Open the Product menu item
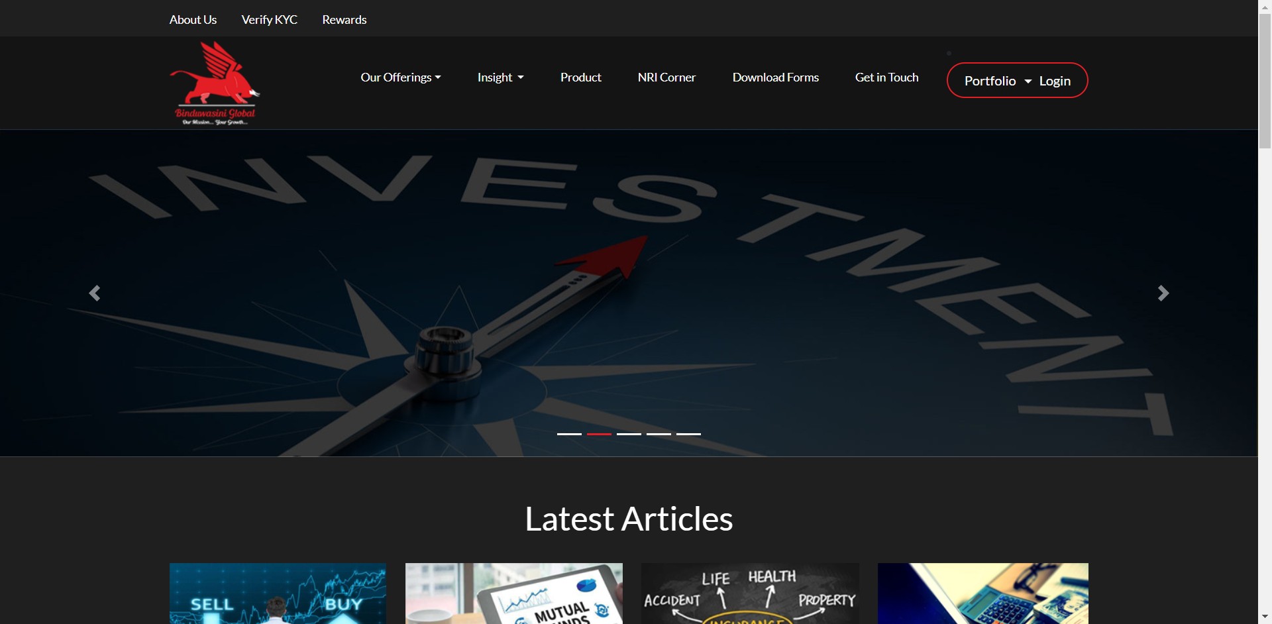This screenshot has height=624, width=1272. [580, 78]
